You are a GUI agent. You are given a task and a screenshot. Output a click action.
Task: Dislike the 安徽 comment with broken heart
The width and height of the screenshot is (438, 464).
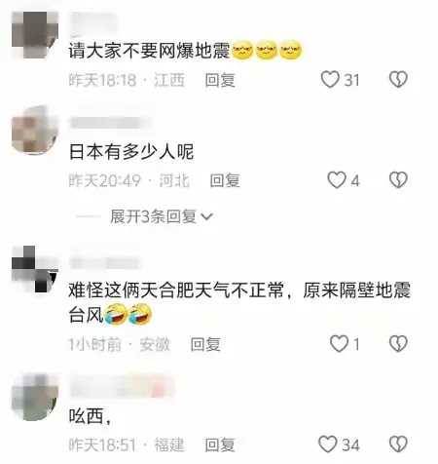pos(398,344)
